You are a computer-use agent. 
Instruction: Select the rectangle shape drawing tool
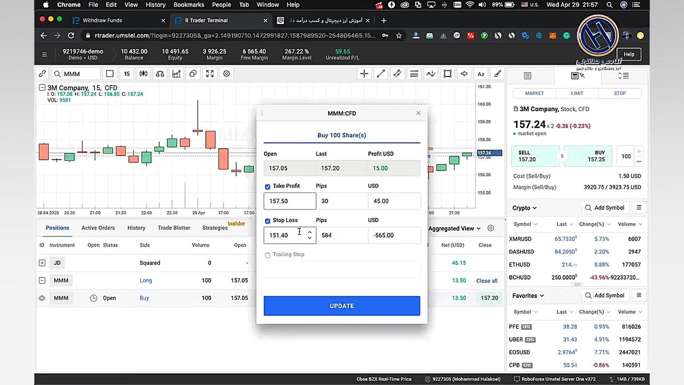(447, 74)
